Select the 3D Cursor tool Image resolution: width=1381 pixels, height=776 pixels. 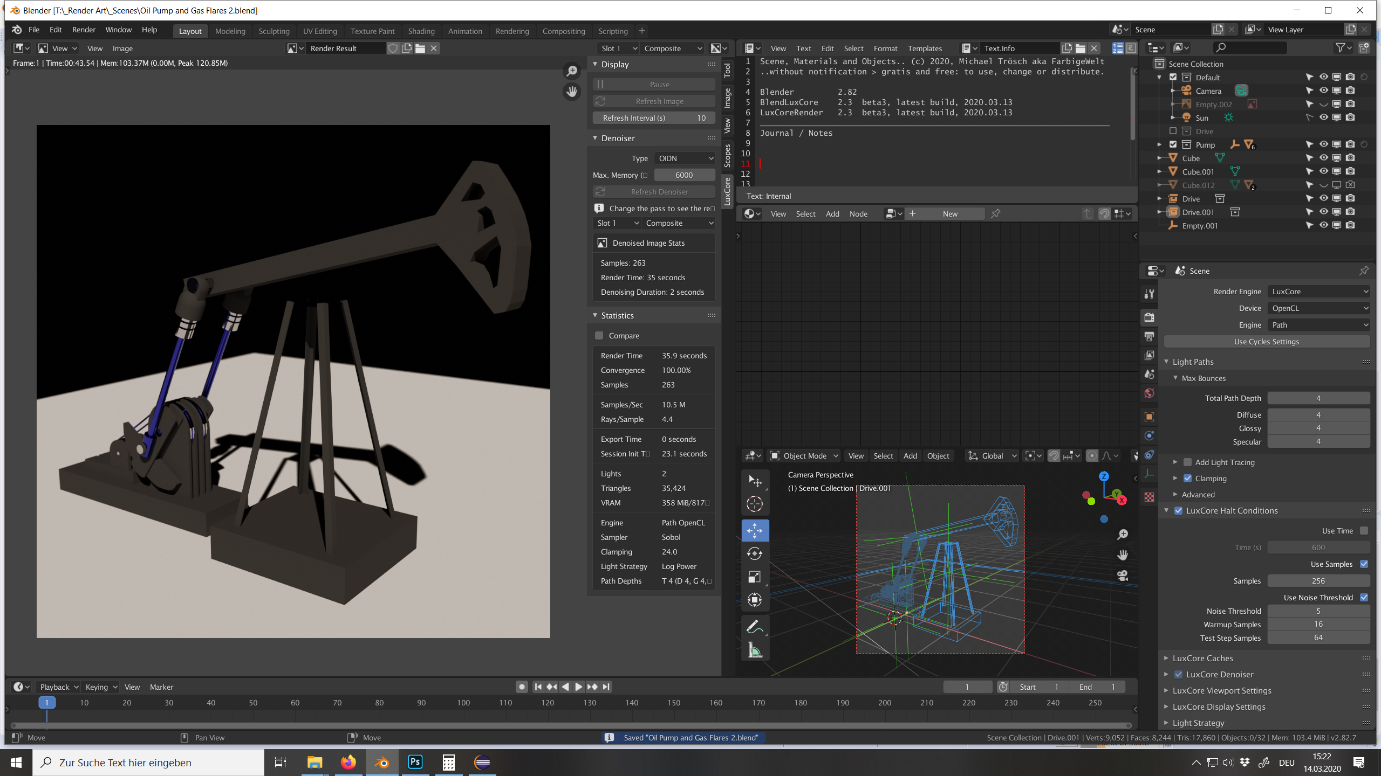point(754,504)
